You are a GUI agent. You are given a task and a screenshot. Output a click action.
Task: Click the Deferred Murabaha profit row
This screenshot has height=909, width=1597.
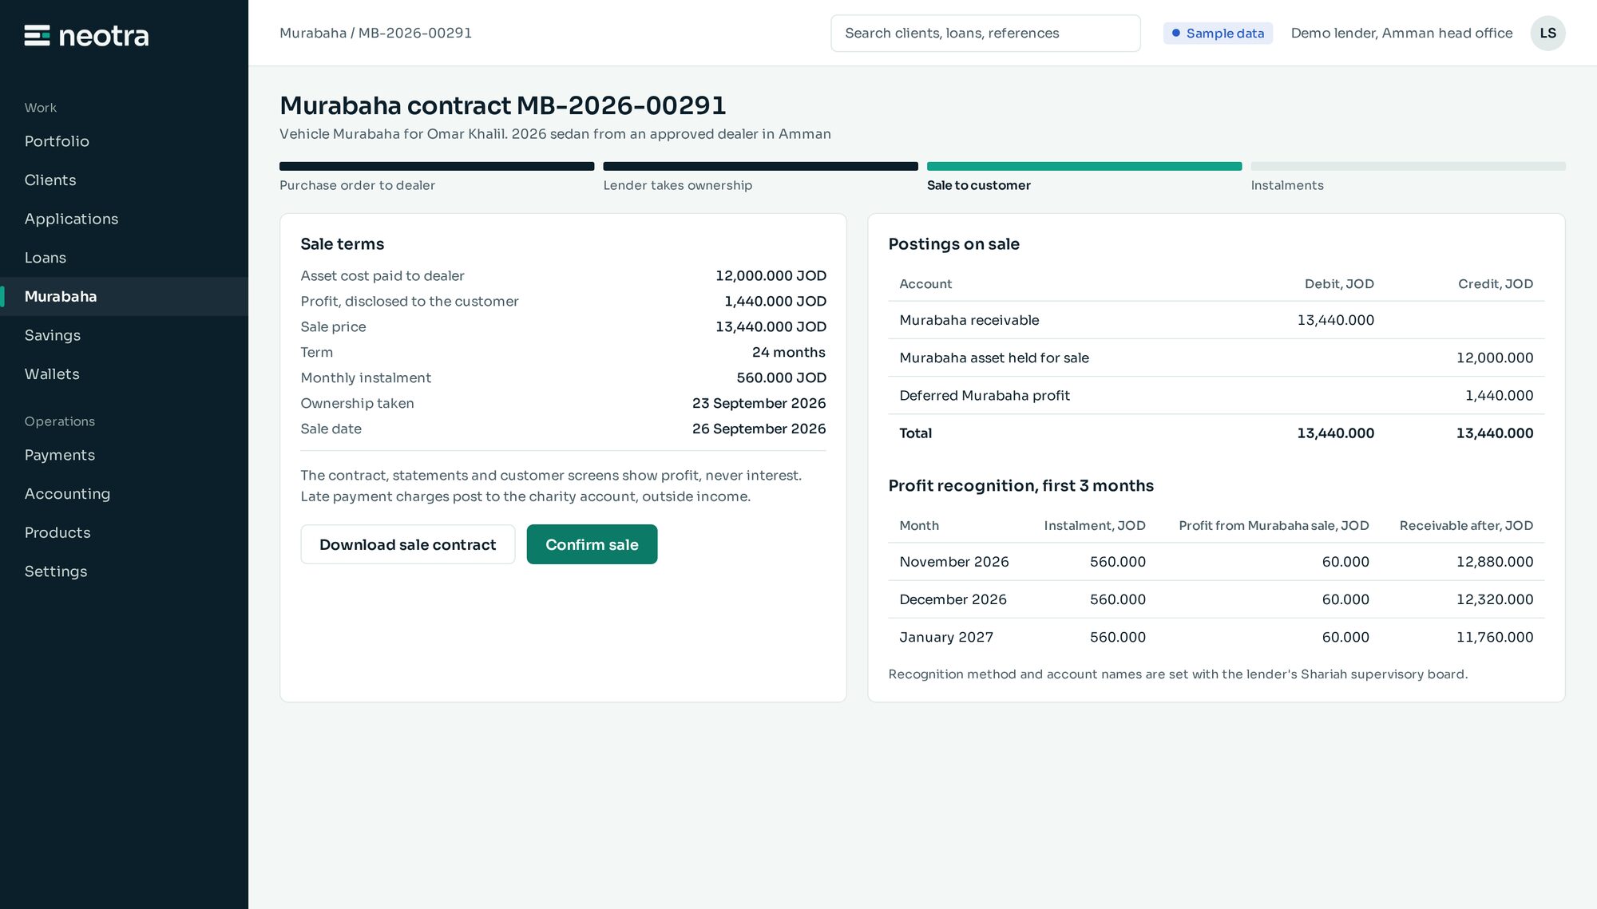[1216, 395]
